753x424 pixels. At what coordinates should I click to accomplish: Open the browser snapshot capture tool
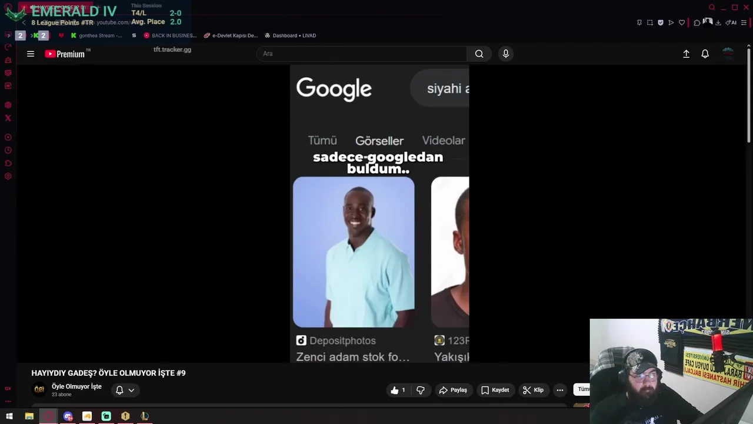pyautogui.click(x=650, y=22)
